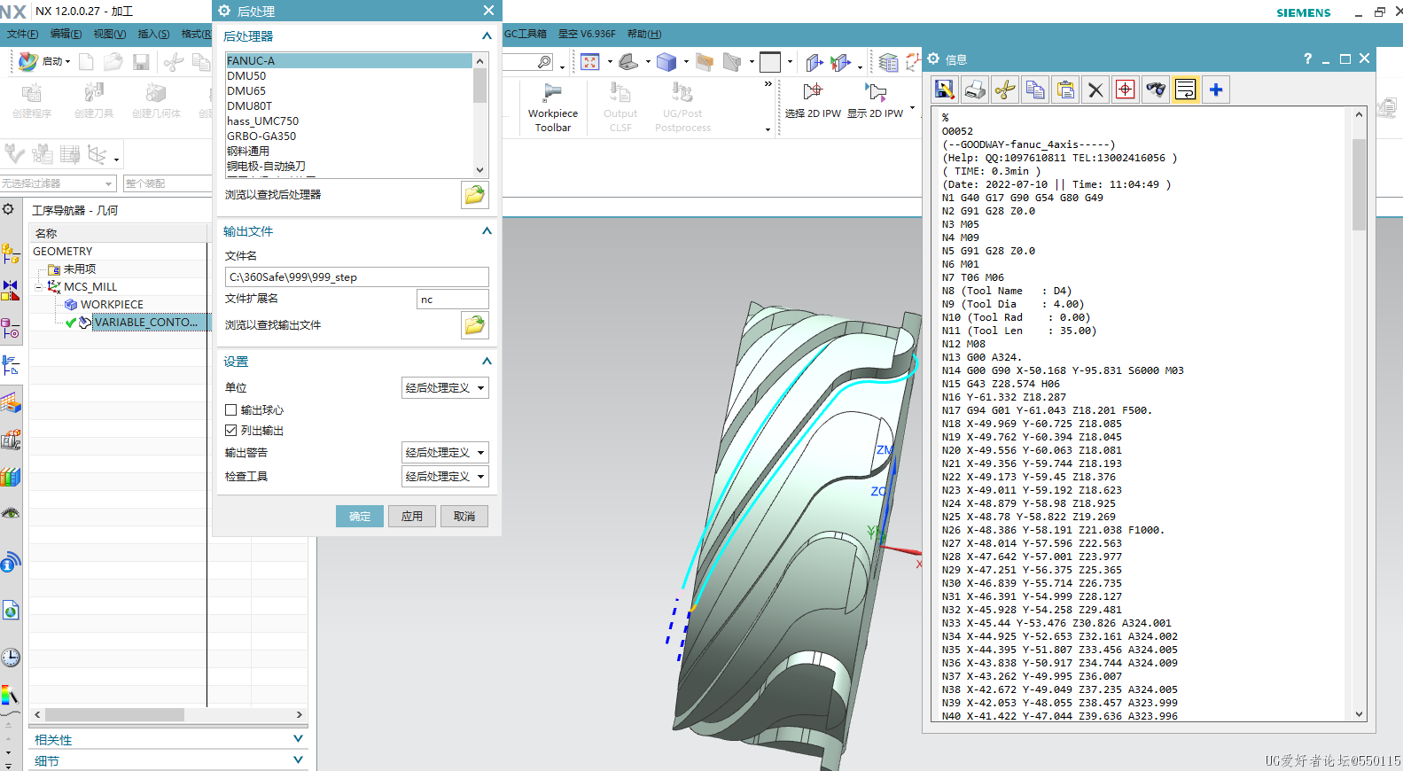Select DMU50 in the postprocessor list

pos(348,76)
